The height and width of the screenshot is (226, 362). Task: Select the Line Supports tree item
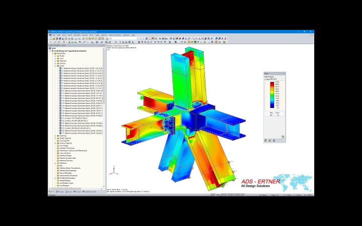[64, 141]
